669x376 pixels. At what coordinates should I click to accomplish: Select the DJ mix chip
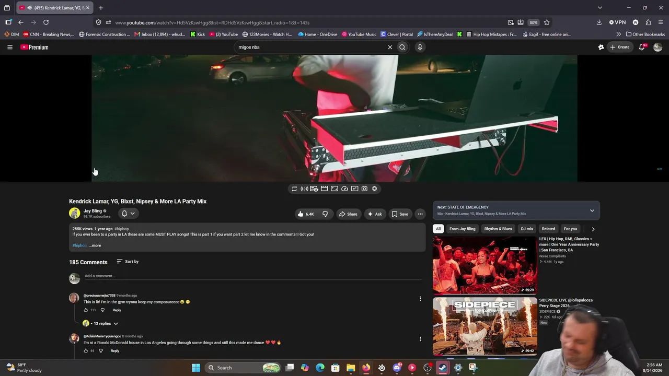point(527,229)
